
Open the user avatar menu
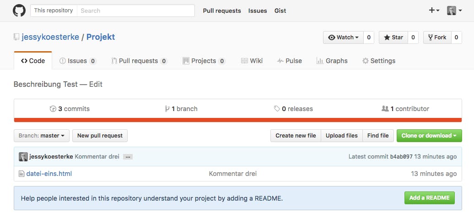point(454,11)
